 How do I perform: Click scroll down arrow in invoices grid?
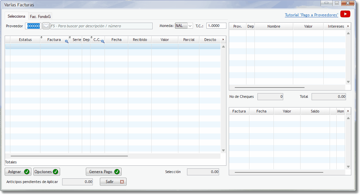223,150
